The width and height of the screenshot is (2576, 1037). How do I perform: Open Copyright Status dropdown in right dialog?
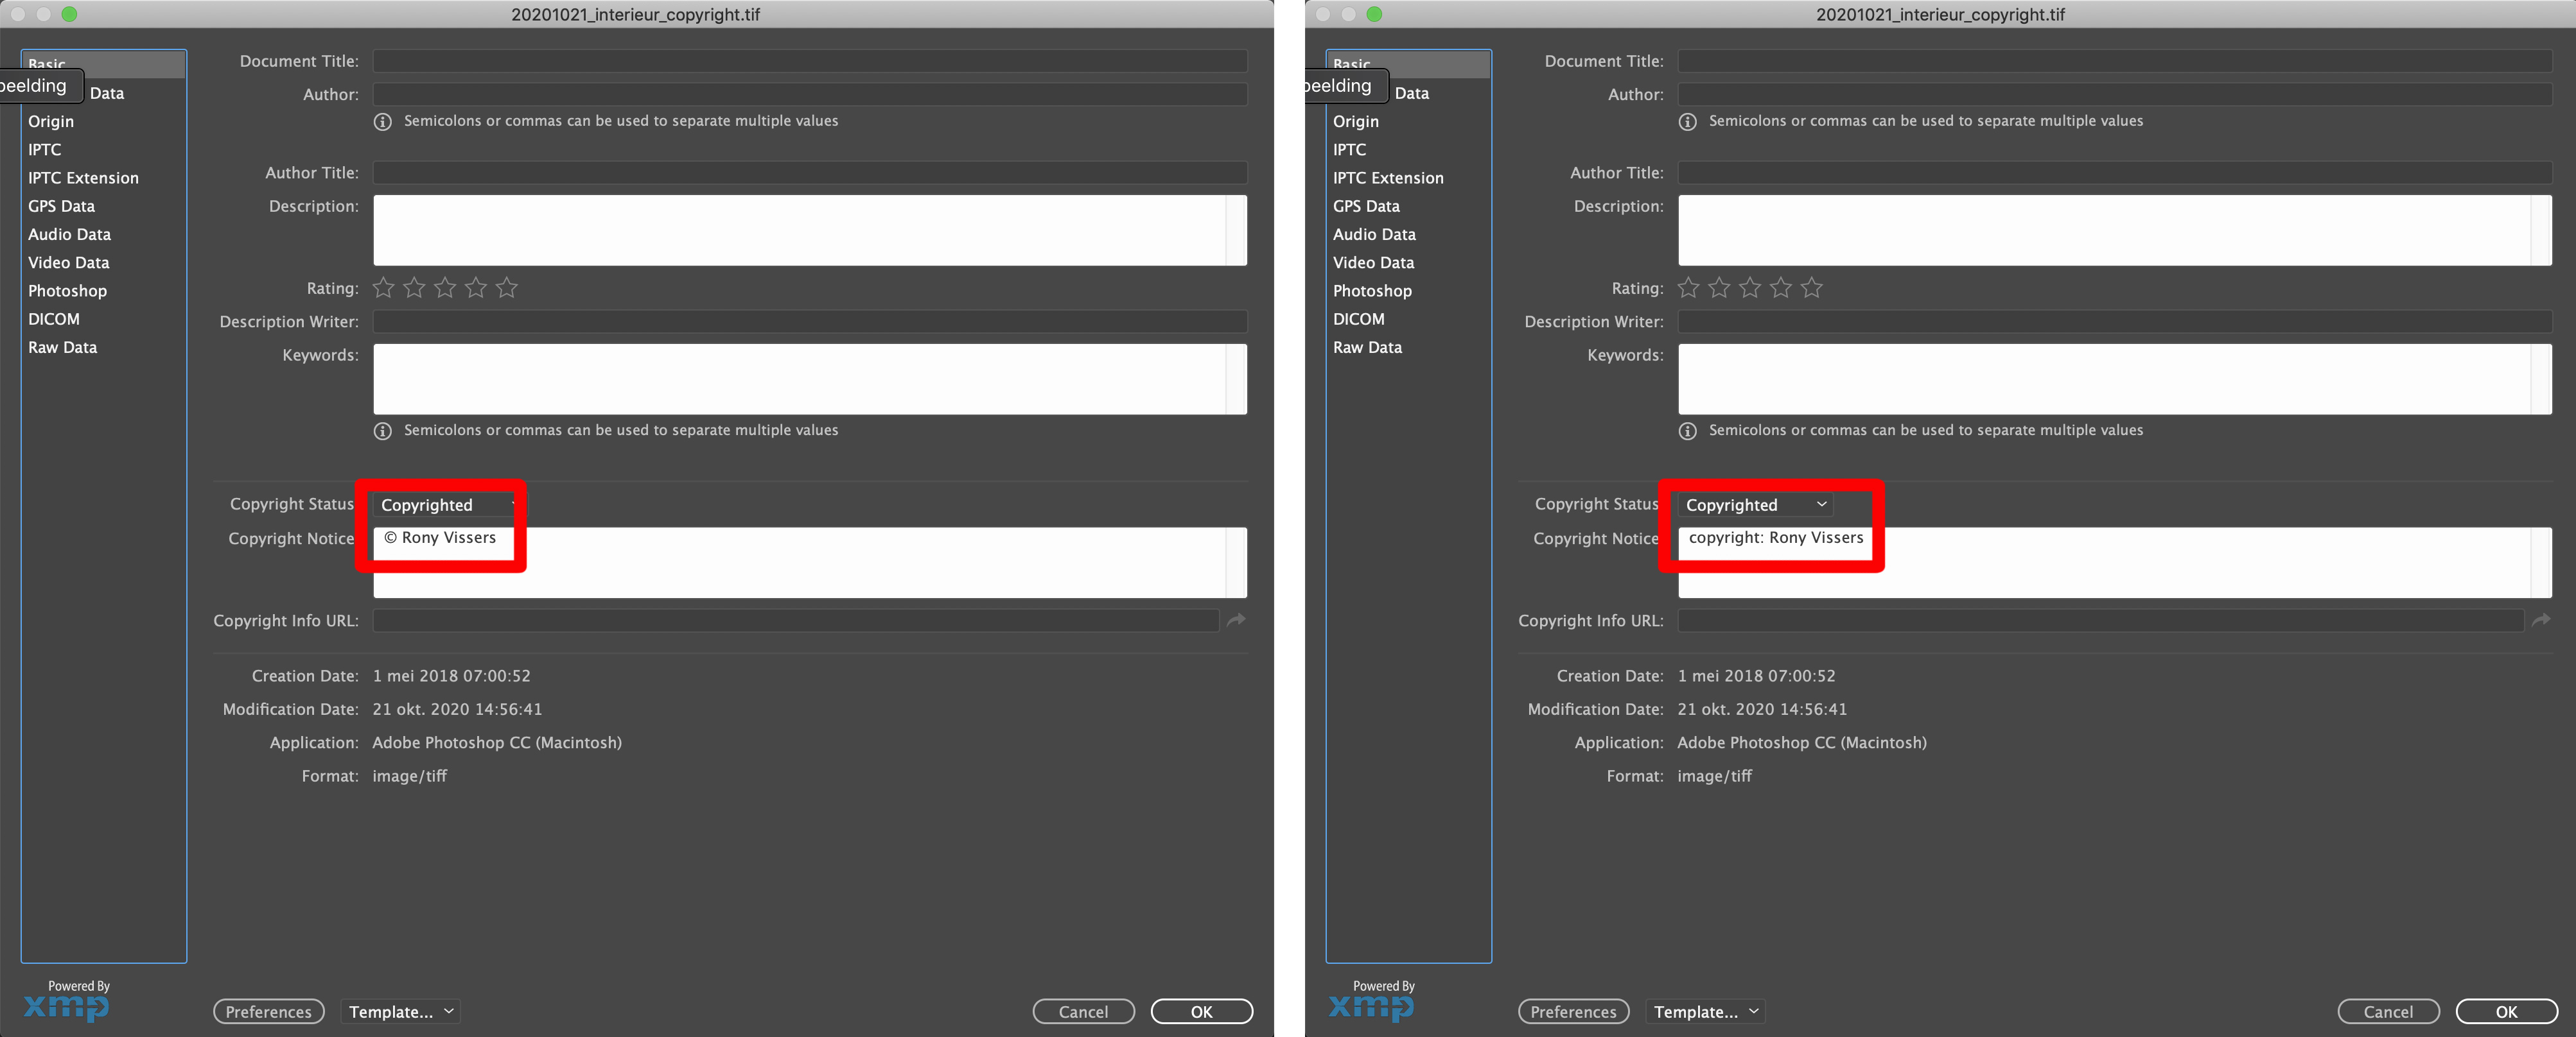pos(1756,504)
